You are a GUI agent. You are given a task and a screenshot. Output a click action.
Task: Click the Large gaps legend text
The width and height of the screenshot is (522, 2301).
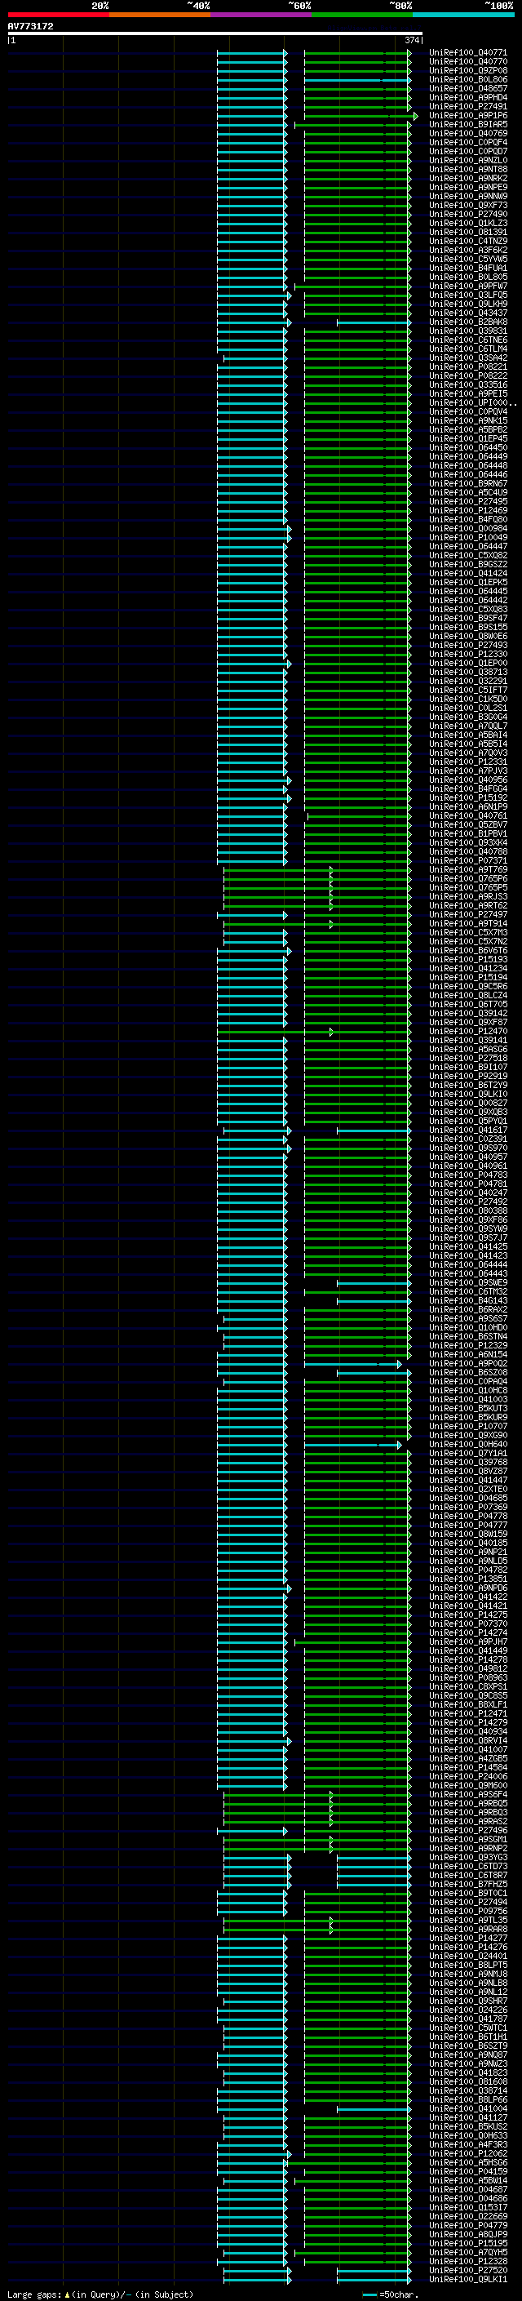tap(100, 2294)
